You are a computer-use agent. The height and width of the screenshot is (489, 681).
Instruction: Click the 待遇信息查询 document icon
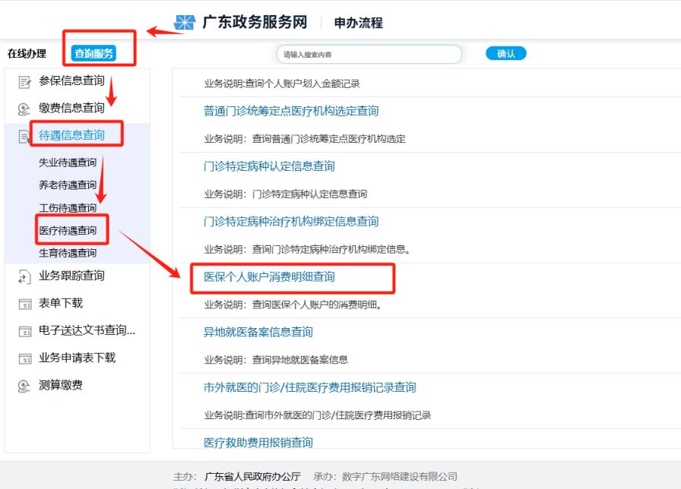point(24,136)
